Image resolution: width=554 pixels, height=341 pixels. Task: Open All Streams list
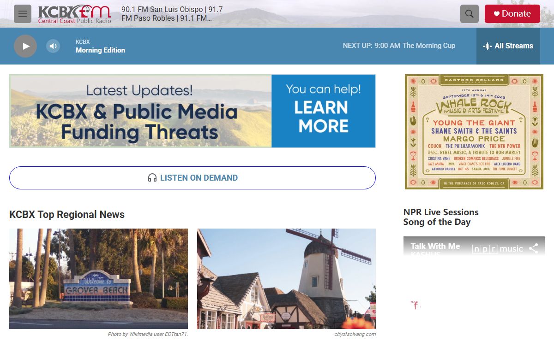click(508, 46)
